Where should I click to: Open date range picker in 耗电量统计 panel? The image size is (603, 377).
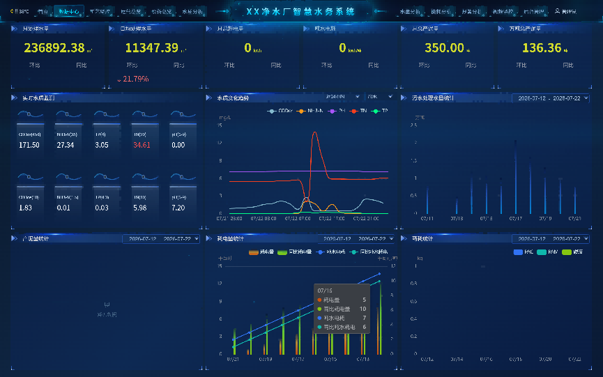(358, 238)
